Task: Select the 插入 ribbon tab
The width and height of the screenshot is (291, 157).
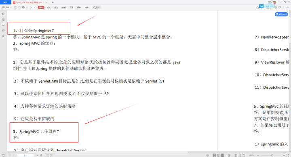Action: point(48,7)
